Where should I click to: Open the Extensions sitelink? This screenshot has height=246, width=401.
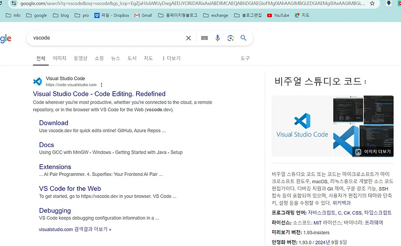point(55,167)
